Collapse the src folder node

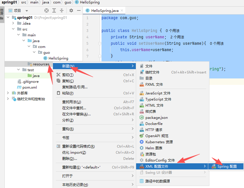(13, 29)
